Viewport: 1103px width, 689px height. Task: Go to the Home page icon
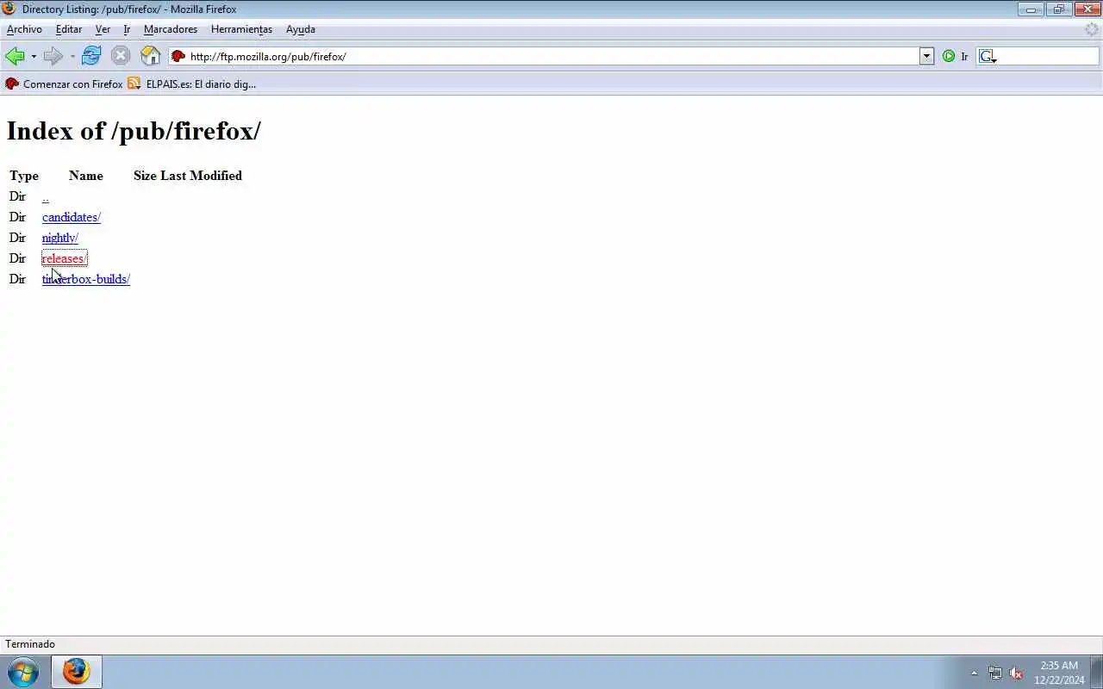pyautogui.click(x=150, y=56)
